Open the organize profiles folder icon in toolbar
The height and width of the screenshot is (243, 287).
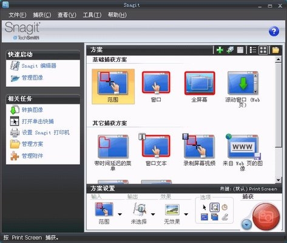[x=275, y=50]
